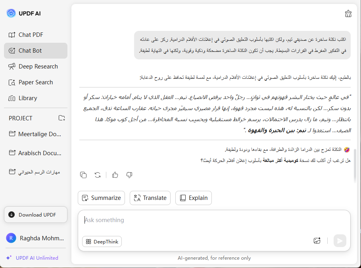Viewport: 361px width, 268px height.
Task: Click the user's Arabic prompt bubble
Action: (x=242, y=45)
